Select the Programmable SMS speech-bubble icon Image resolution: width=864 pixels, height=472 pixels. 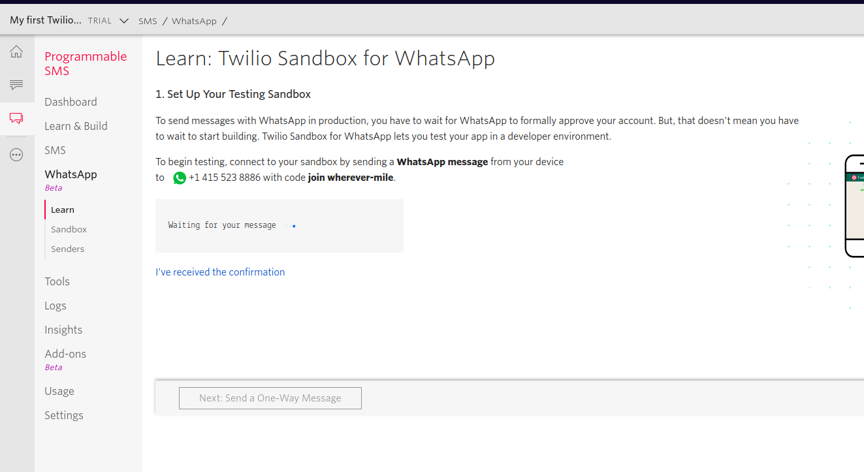pyautogui.click(x=16, y=118)
